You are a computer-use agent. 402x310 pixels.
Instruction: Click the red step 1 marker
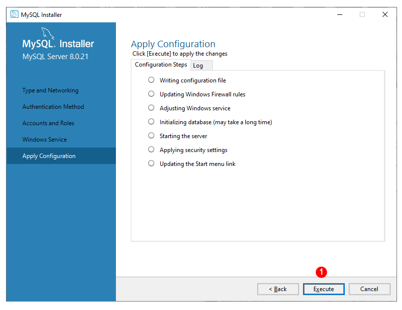(x=321, y=272)
